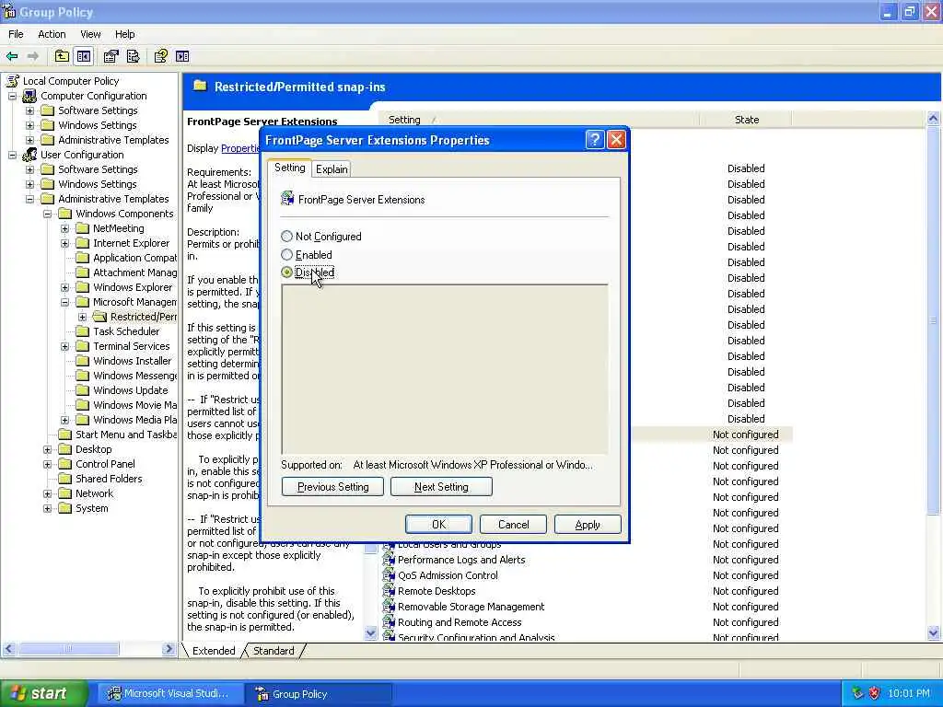Select the Network tree item
Screen dimensions: 943x707
click(94, 493)
